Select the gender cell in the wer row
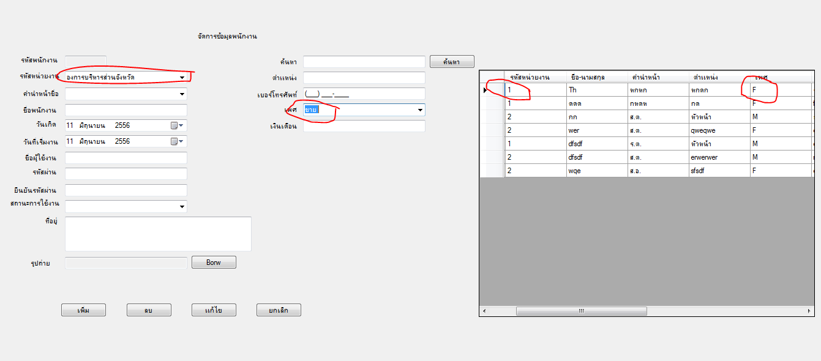This screenshot has width=821, height=361. 781,130
